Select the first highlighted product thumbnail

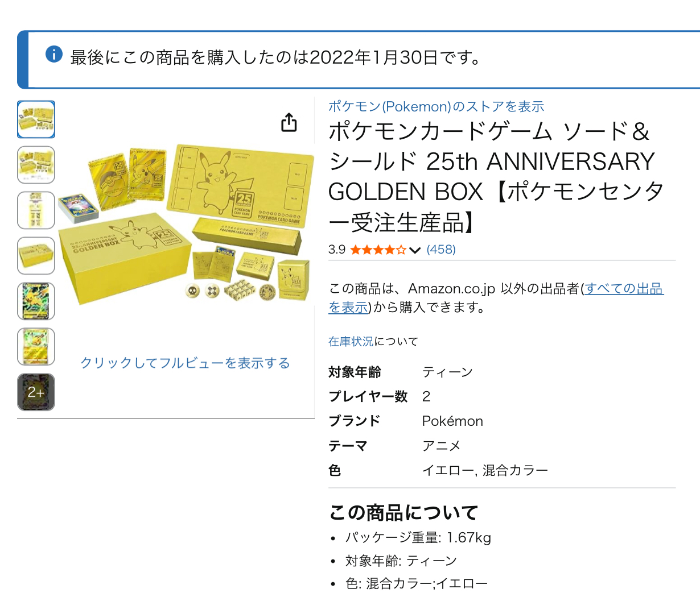pos(36,119)
